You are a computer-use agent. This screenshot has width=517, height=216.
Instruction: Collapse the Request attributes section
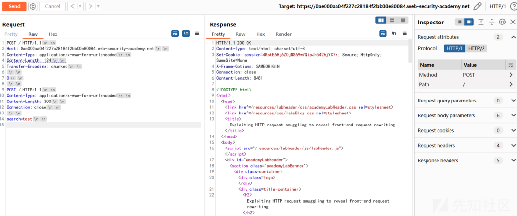pos(513,37)
